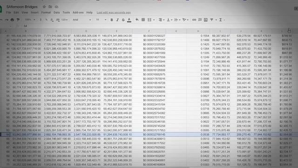Open the font size 10 dropdown
Viewport: 298px width, 168px height.
pyautogui.click(x=101, y=20)
